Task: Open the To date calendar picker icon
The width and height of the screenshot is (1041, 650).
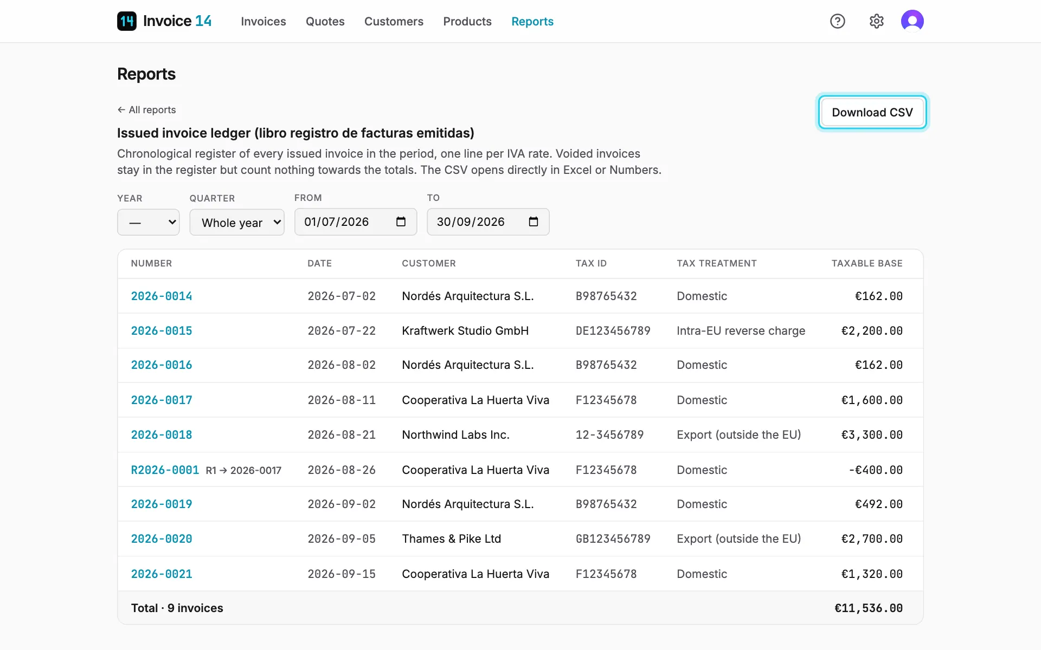Action: (534, 222)
